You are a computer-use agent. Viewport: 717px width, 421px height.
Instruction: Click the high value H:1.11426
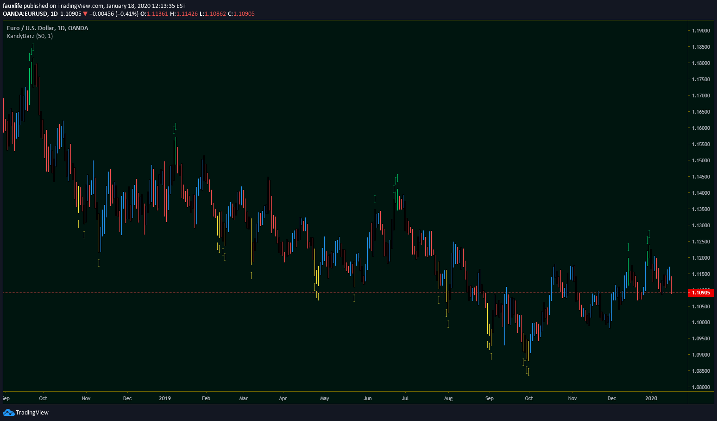click(x=184, y=14)
